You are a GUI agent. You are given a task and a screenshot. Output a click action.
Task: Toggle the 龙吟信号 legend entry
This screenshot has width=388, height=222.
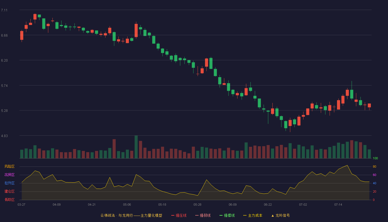click(x=280, y=215)
